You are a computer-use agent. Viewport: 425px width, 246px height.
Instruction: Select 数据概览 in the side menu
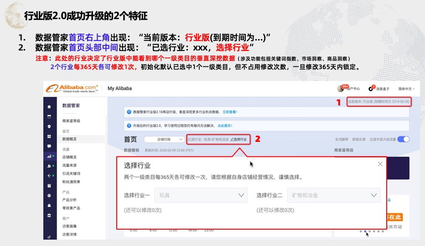(69, 139)
